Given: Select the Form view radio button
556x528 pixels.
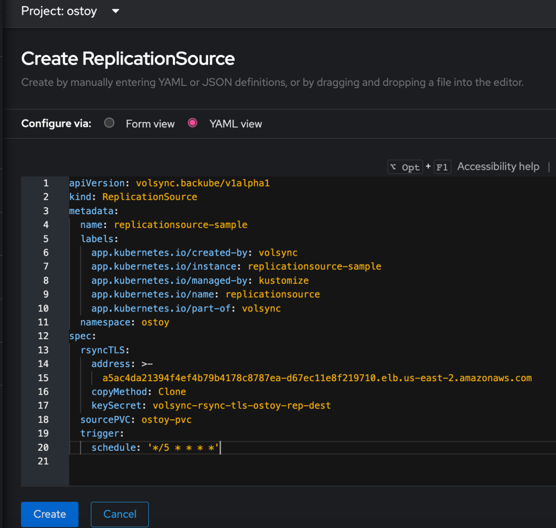Looking at the screenshot, I should coord(109,123).
